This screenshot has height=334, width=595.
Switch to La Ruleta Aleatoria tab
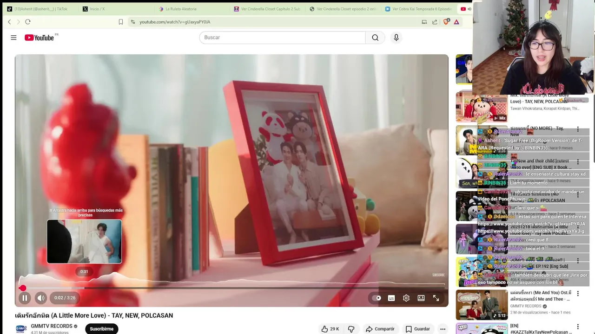coord(191,9)
